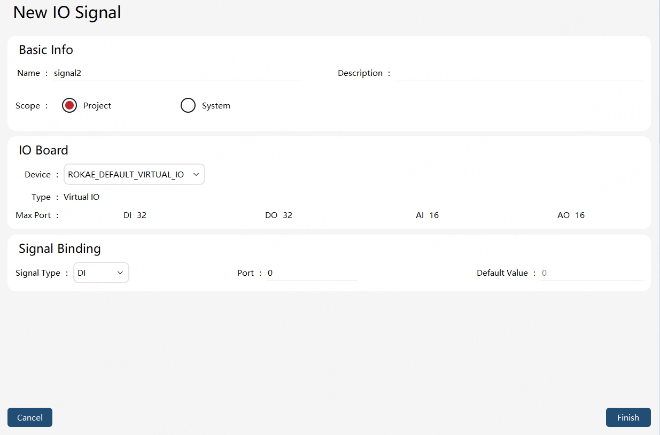Click the Port input field
Viewport: 660px width, 435px height.
312,273
